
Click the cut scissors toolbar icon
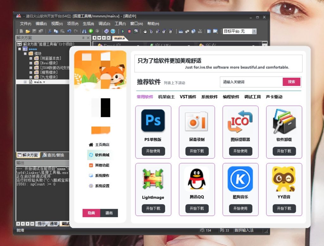[50, 31]
